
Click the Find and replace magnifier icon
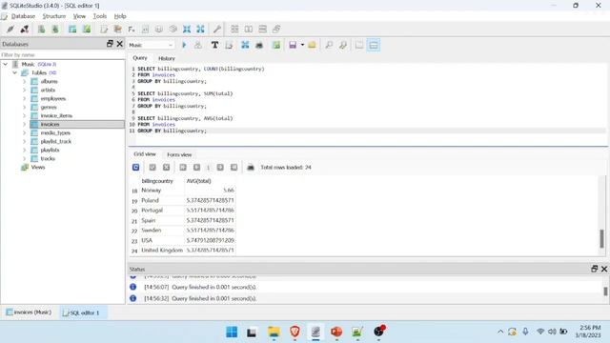click(343, 45)
